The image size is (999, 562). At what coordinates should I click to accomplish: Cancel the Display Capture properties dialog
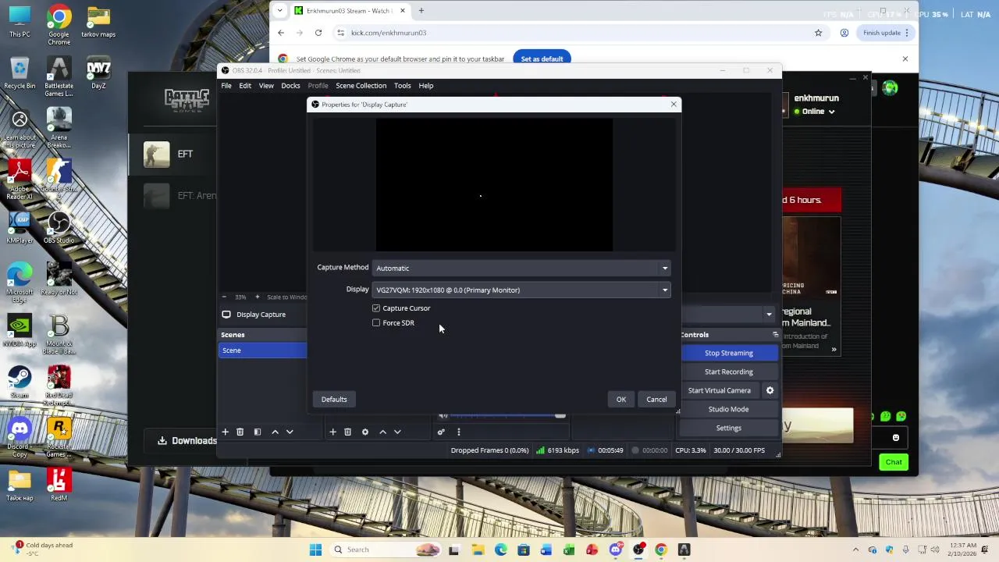(656, 400)
